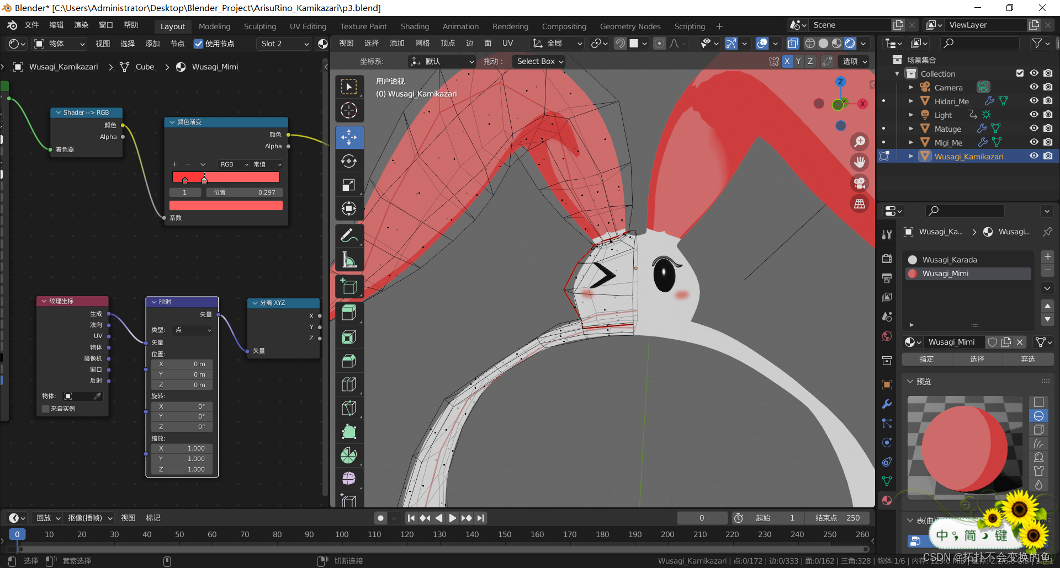Image resolution: width=1060 pixels, height=568 pixels.
Task: Open the Modifiers wrench properties tab
Action: pos(887,404)
